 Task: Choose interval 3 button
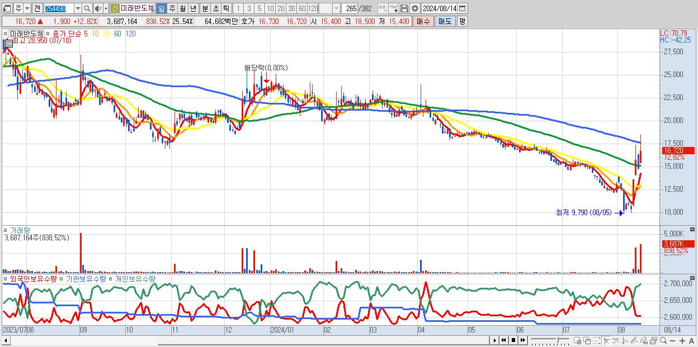coord(249,8)
